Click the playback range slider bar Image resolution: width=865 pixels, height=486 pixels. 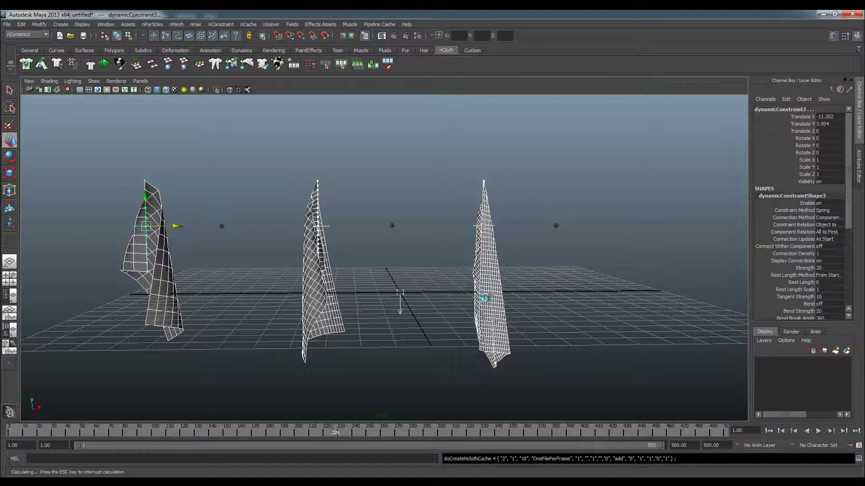369,445
